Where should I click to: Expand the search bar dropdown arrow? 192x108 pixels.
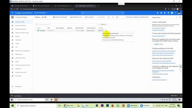(123, 13)
